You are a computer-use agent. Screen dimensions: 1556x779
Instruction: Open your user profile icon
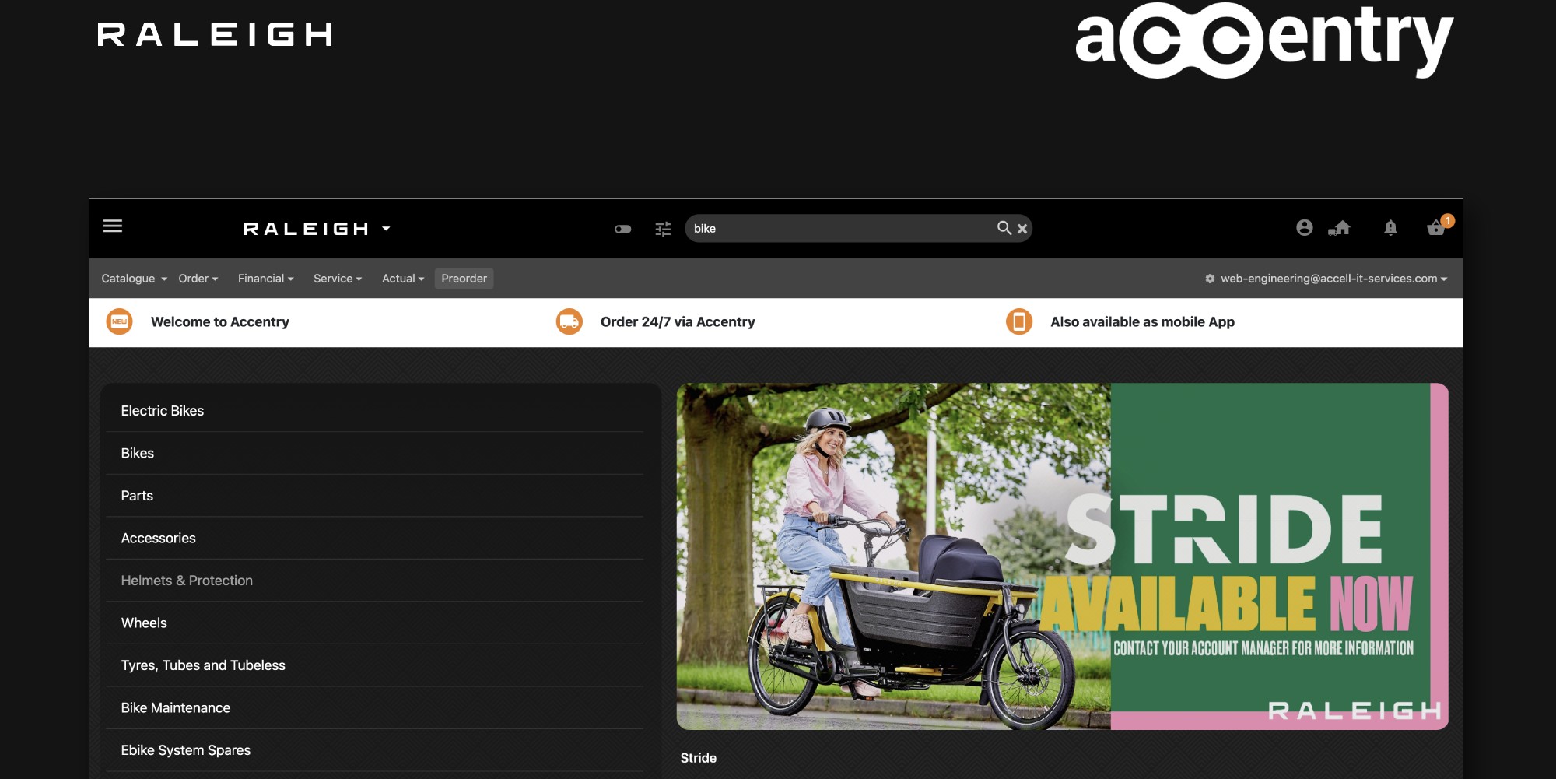pyautogui.click(x=1304, y=228)
